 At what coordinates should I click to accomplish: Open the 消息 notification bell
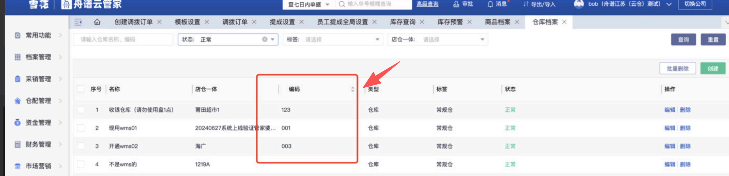click(490, 4)
